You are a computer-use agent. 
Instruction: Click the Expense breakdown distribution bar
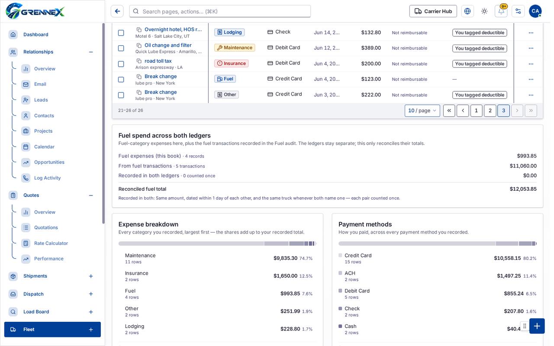(218, 243)
